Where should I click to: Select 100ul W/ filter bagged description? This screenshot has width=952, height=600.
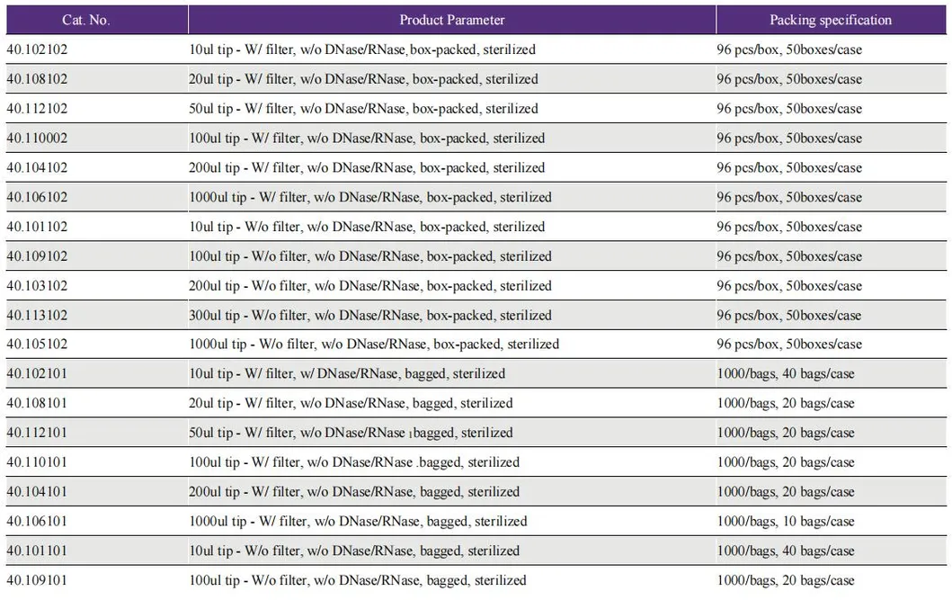(x=354, y=462)
